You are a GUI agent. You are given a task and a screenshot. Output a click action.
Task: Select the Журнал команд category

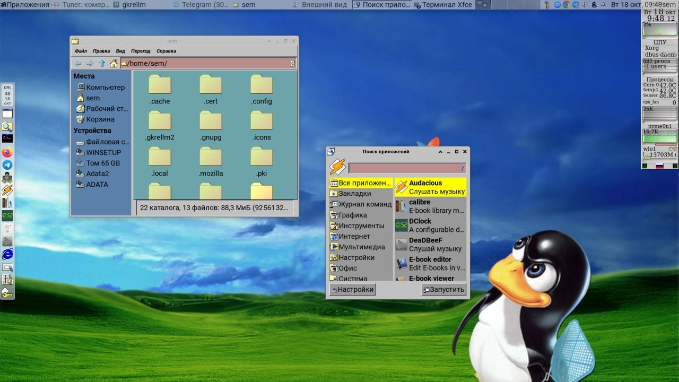(360, 204)
